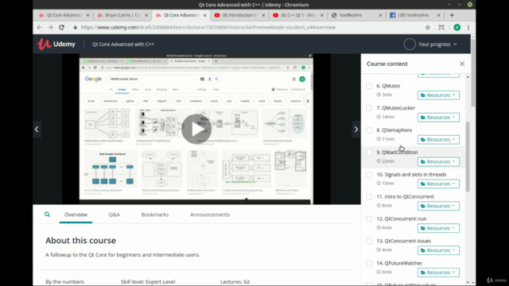Open a new browser tab
Screen dimensions: 509x286
452,15
